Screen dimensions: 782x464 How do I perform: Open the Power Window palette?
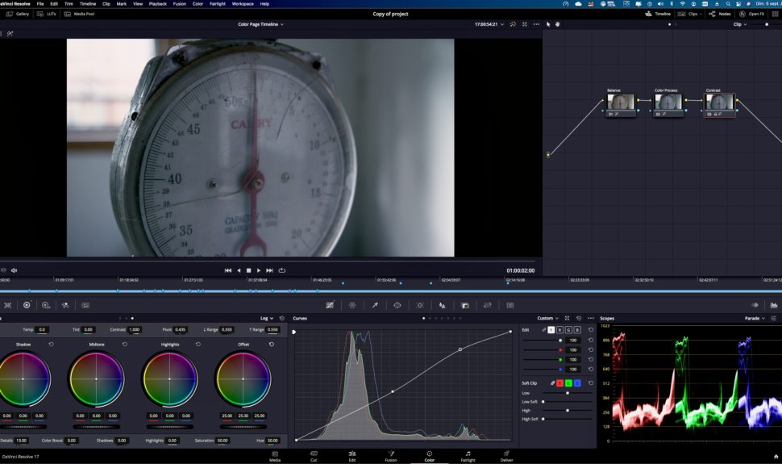coord(397,305)
